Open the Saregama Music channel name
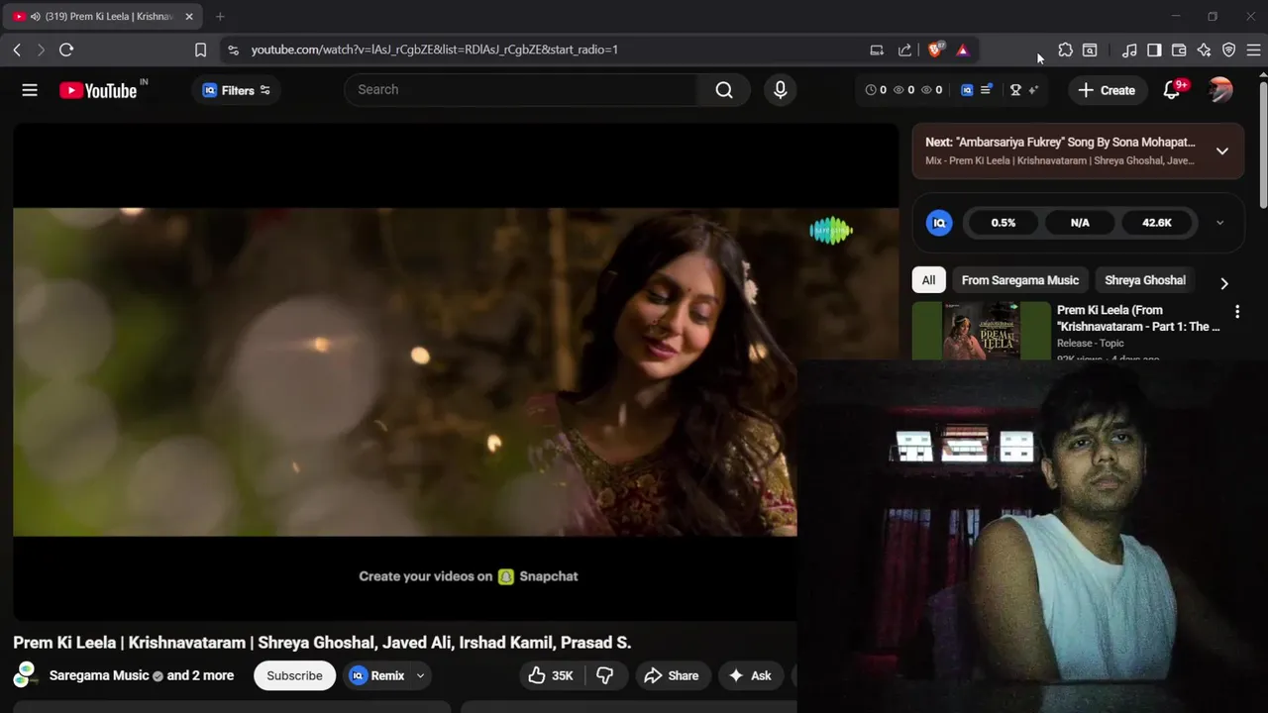 pos(99,675)
